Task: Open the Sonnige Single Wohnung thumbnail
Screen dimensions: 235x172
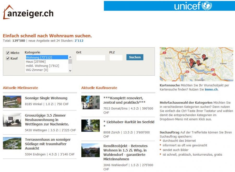Action: click(x=12, y=101)
